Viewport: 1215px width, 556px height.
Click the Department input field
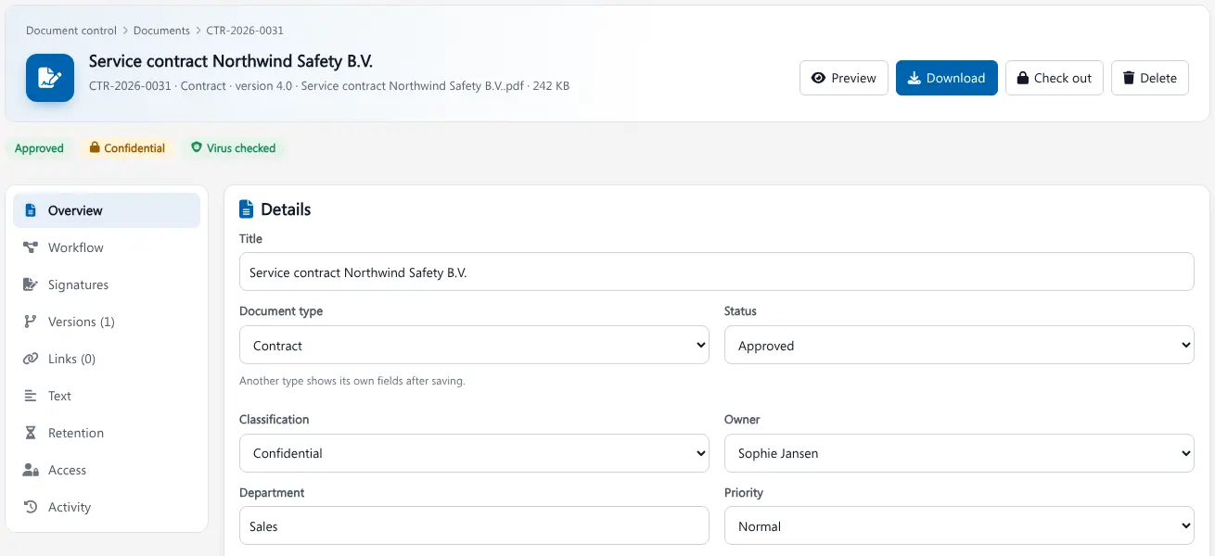pos(474,525)
